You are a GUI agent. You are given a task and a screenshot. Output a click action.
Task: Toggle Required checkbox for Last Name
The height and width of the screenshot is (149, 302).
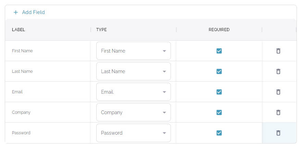(x=219, y=71)
